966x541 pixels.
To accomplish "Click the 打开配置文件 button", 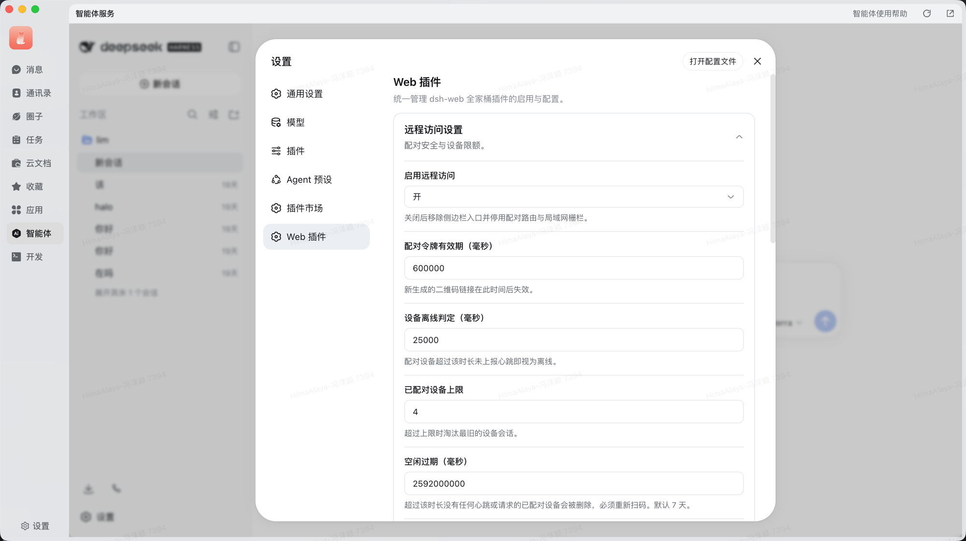I will click(712, 61).
